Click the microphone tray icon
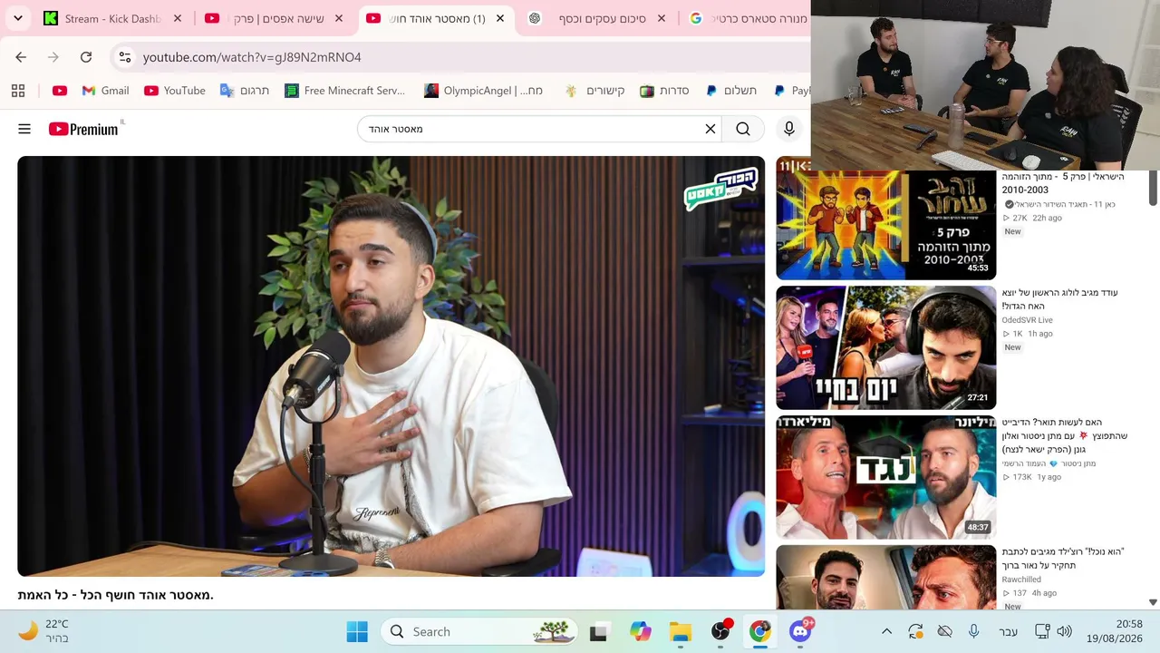 [973, 631]
